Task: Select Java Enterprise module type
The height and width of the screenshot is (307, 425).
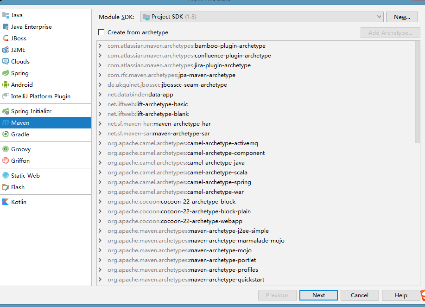Action: tap(45, 27)
